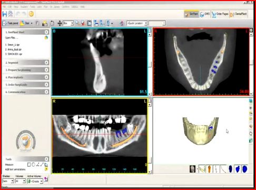The image size is (256, 190).
Task: Switch to the OMS tab
Action: (x=205, y=14)
